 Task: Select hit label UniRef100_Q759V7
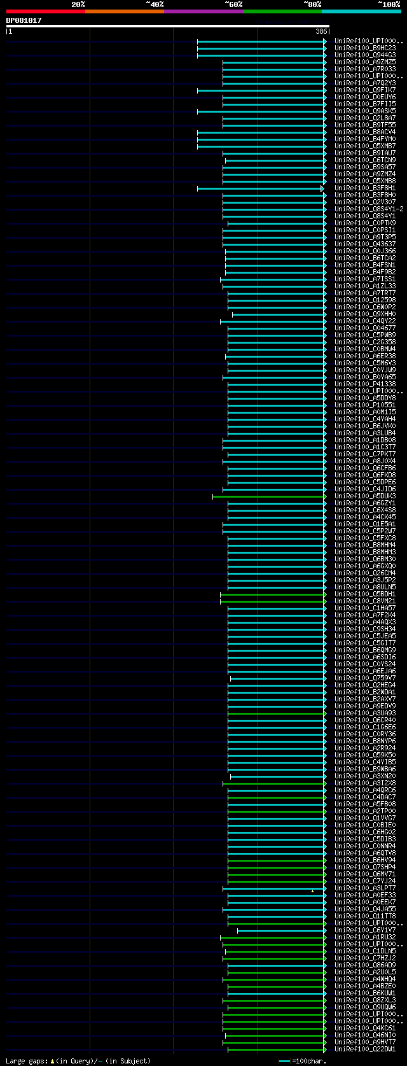[365, 678]
